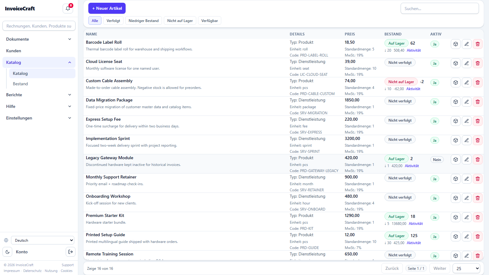Screen dimensions: 489x275
Task: Edit Cloud License Seat with pencil icon
Action: pyautogui.click(x=467, y=63)
